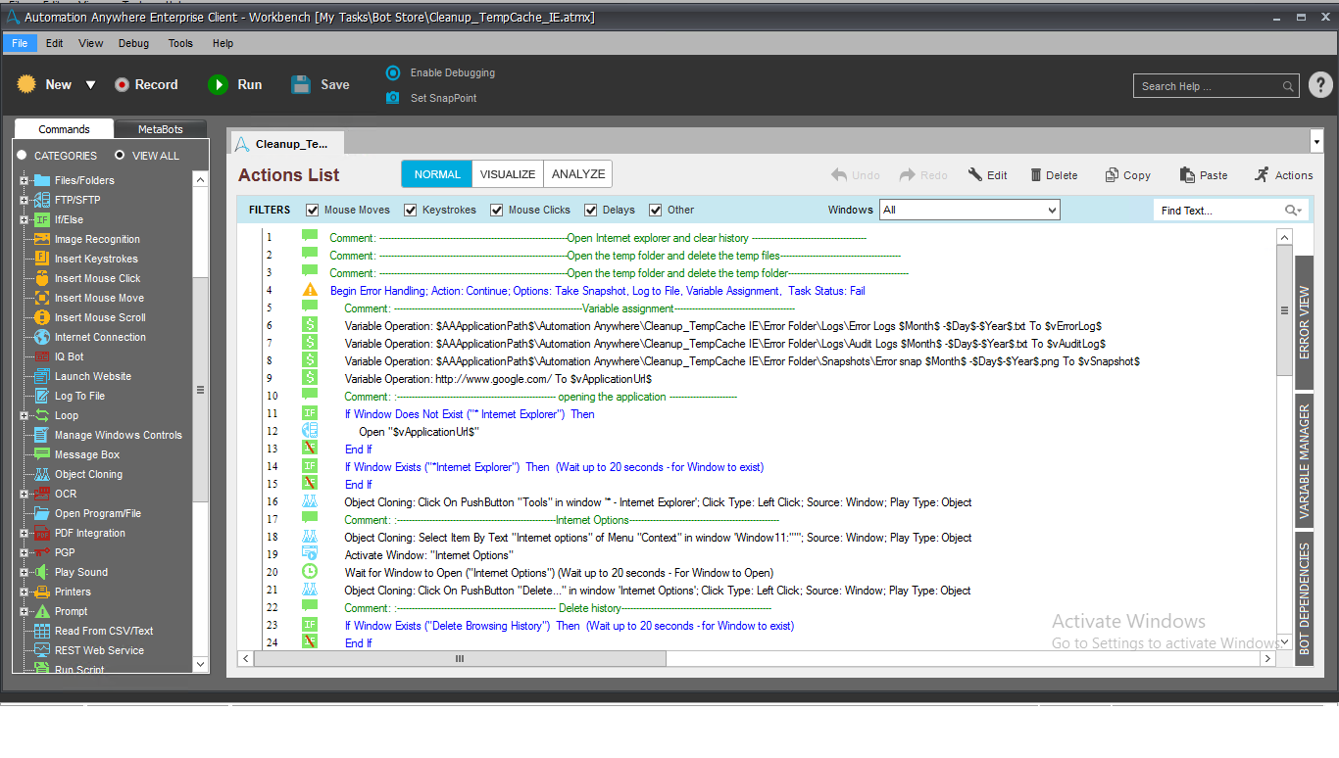Click the Save floppy disk icon

301,85
